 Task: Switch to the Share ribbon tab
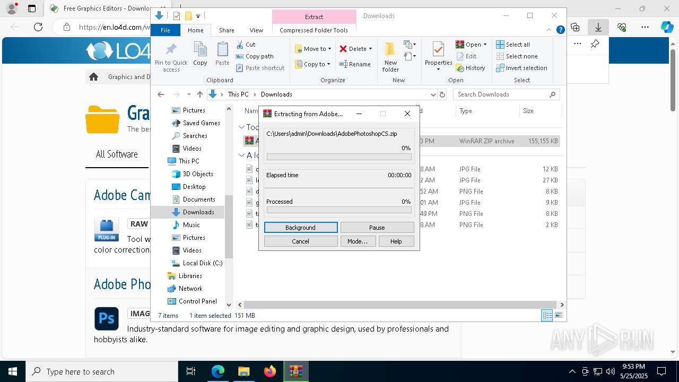coord(227,30)
